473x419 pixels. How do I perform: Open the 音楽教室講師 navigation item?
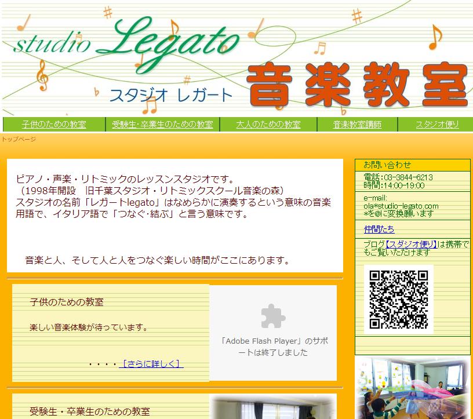tap(357, 125)
